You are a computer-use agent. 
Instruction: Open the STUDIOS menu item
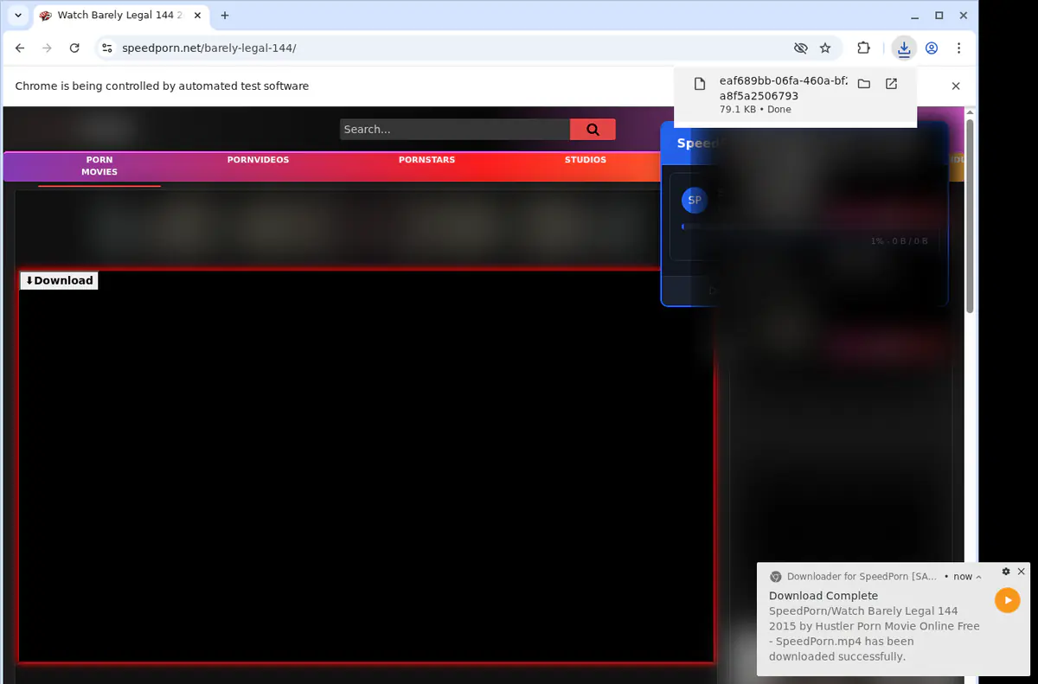coord(586,160)
